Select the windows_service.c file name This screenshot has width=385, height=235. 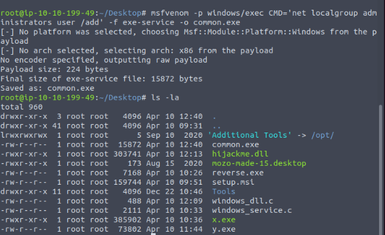[x=252, y=210]
